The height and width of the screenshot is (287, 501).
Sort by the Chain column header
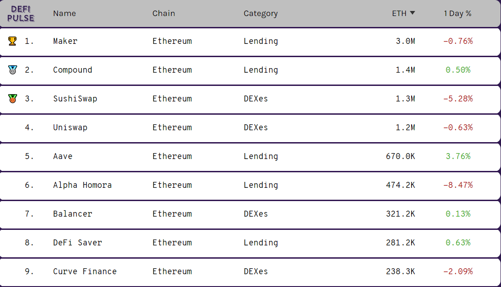(163, 13)
